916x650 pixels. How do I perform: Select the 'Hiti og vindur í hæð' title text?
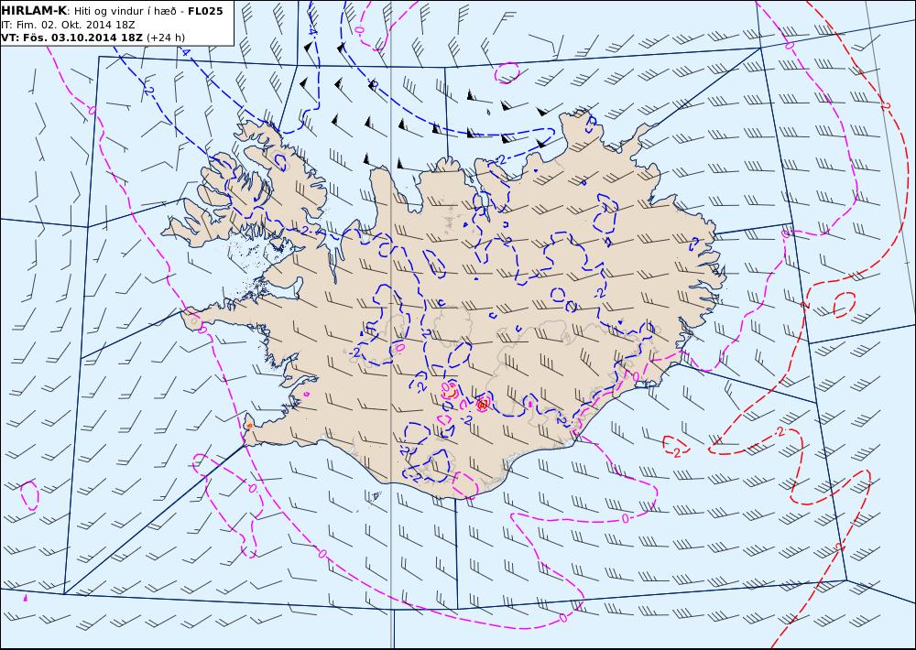pyautogui.click(x=124, y=12)
